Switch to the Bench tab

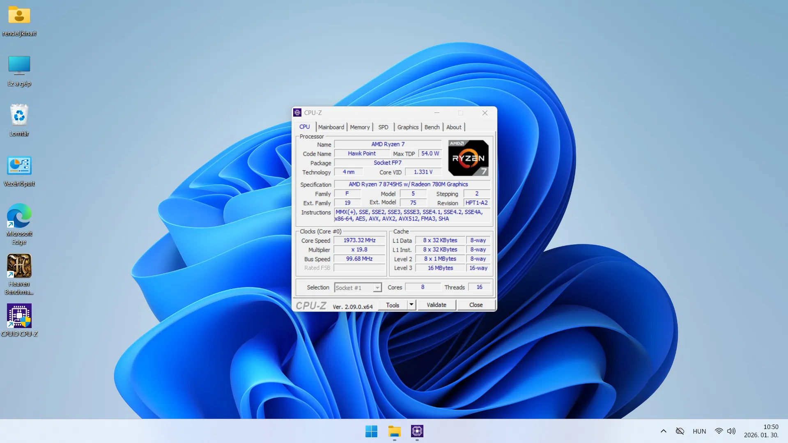point(432,127)
